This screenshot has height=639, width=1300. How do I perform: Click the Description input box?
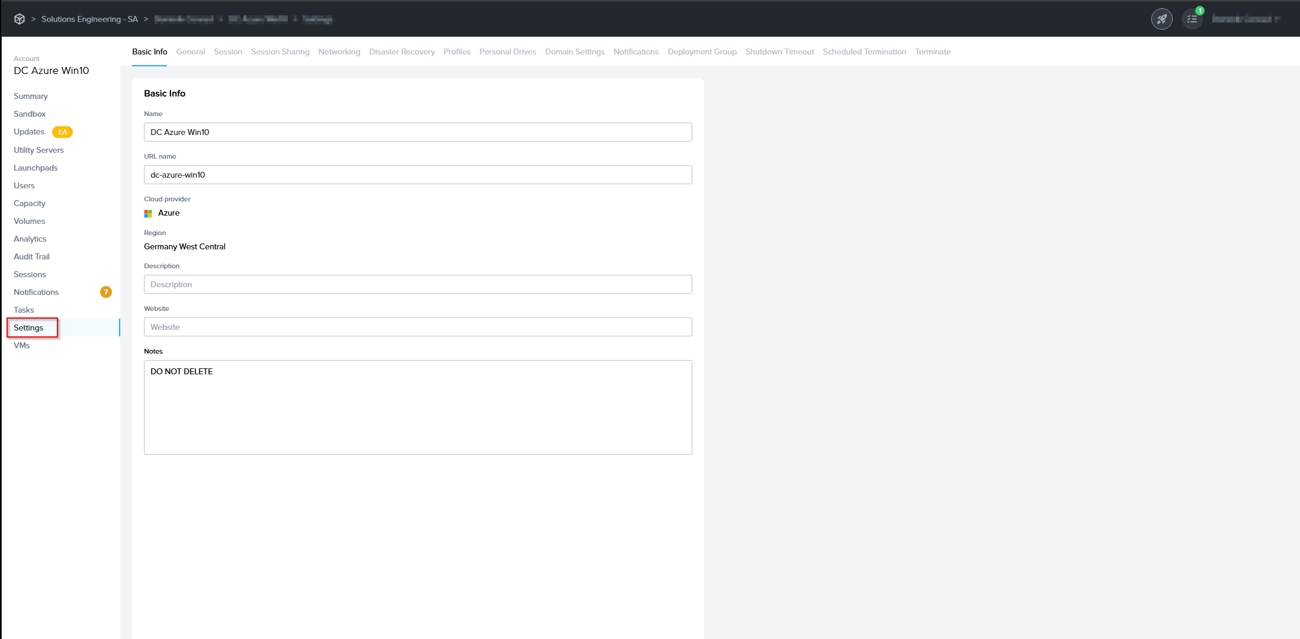pos(418,284)
